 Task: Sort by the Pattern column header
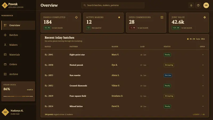coord(74,46)
